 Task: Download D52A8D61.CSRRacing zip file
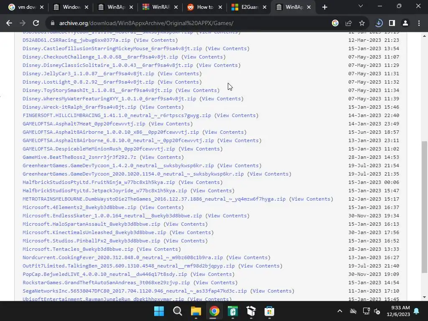coord(76,40)
